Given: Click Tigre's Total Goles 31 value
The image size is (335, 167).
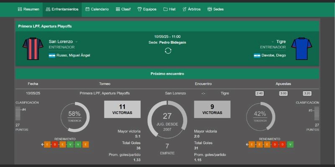Looking at the screenshot, I should (x=196, y=148).
